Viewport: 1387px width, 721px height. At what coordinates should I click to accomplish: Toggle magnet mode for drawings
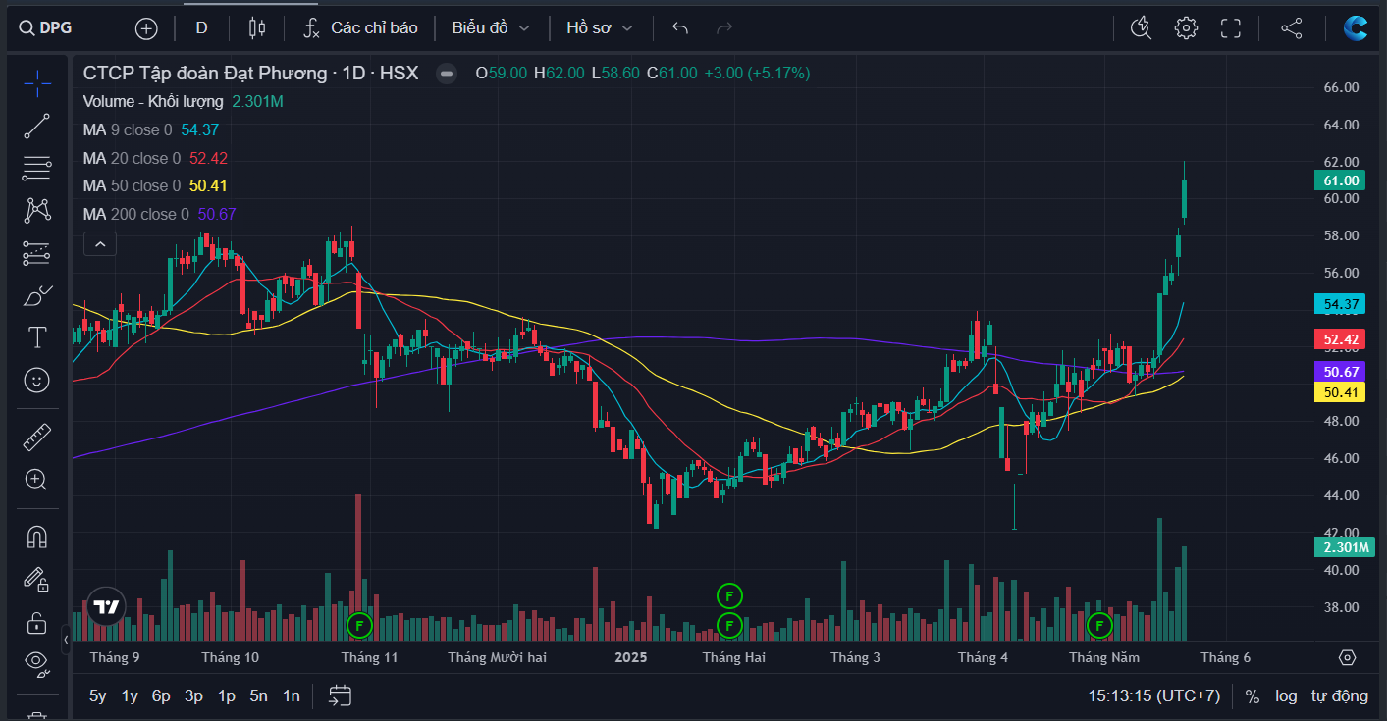(37, 538)
